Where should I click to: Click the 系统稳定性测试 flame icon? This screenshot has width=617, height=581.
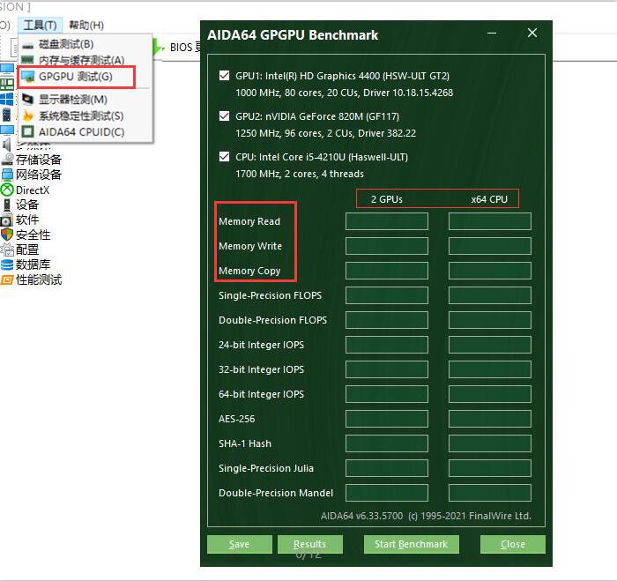tap(28, 115)
